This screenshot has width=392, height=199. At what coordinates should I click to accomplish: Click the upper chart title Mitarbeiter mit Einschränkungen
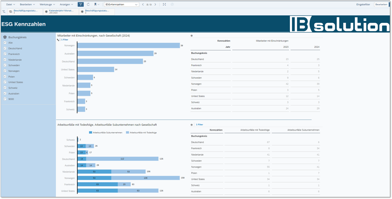tap(93, 35)
